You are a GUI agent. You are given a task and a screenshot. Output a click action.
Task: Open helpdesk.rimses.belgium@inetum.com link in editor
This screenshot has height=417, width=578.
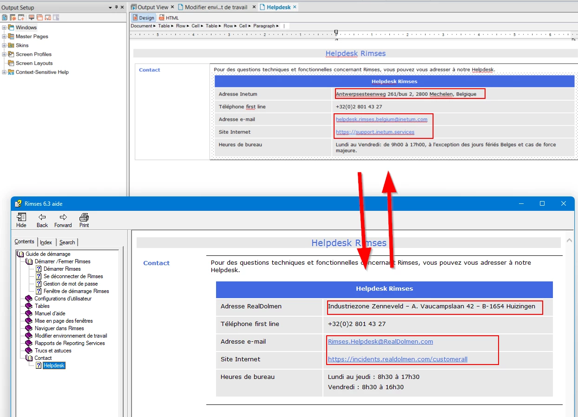point(381,119)
